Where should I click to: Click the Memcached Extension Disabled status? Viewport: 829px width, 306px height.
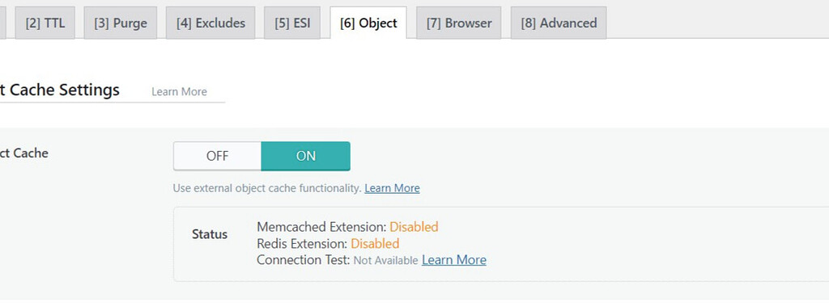coord(414,228)
